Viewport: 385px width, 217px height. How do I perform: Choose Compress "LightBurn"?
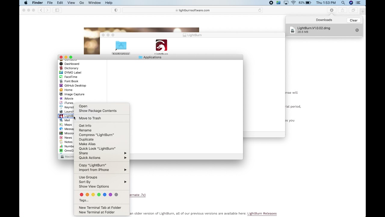point(102,135)
